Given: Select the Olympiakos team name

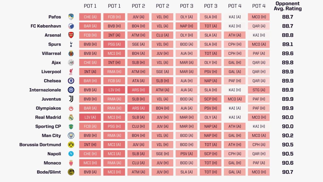Looking at the screenshot, I should point(48,108).
